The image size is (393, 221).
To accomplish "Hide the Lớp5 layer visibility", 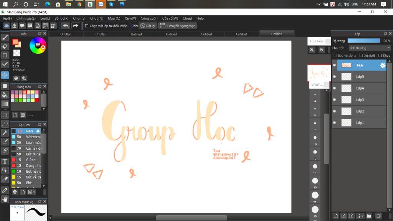I will (334, 77).
